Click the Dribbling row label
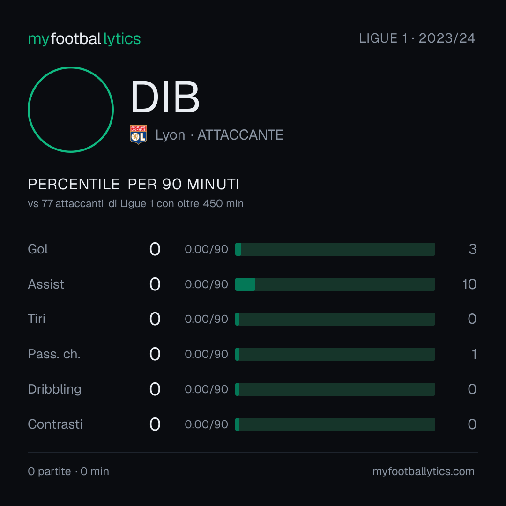The image size is (506, 506). point(54,389)
